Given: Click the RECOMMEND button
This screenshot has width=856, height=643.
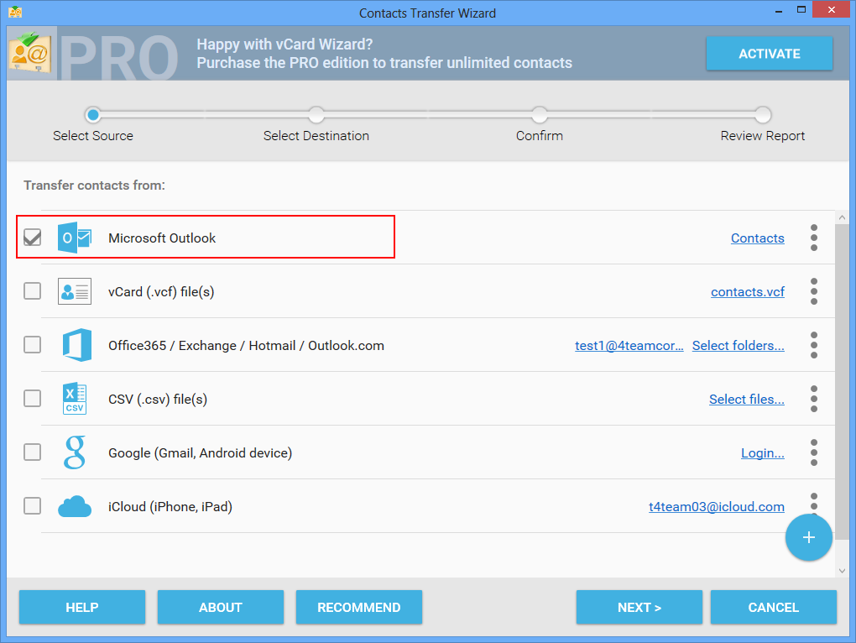Looking at the screenshot, I should click(x=358, y=607).
